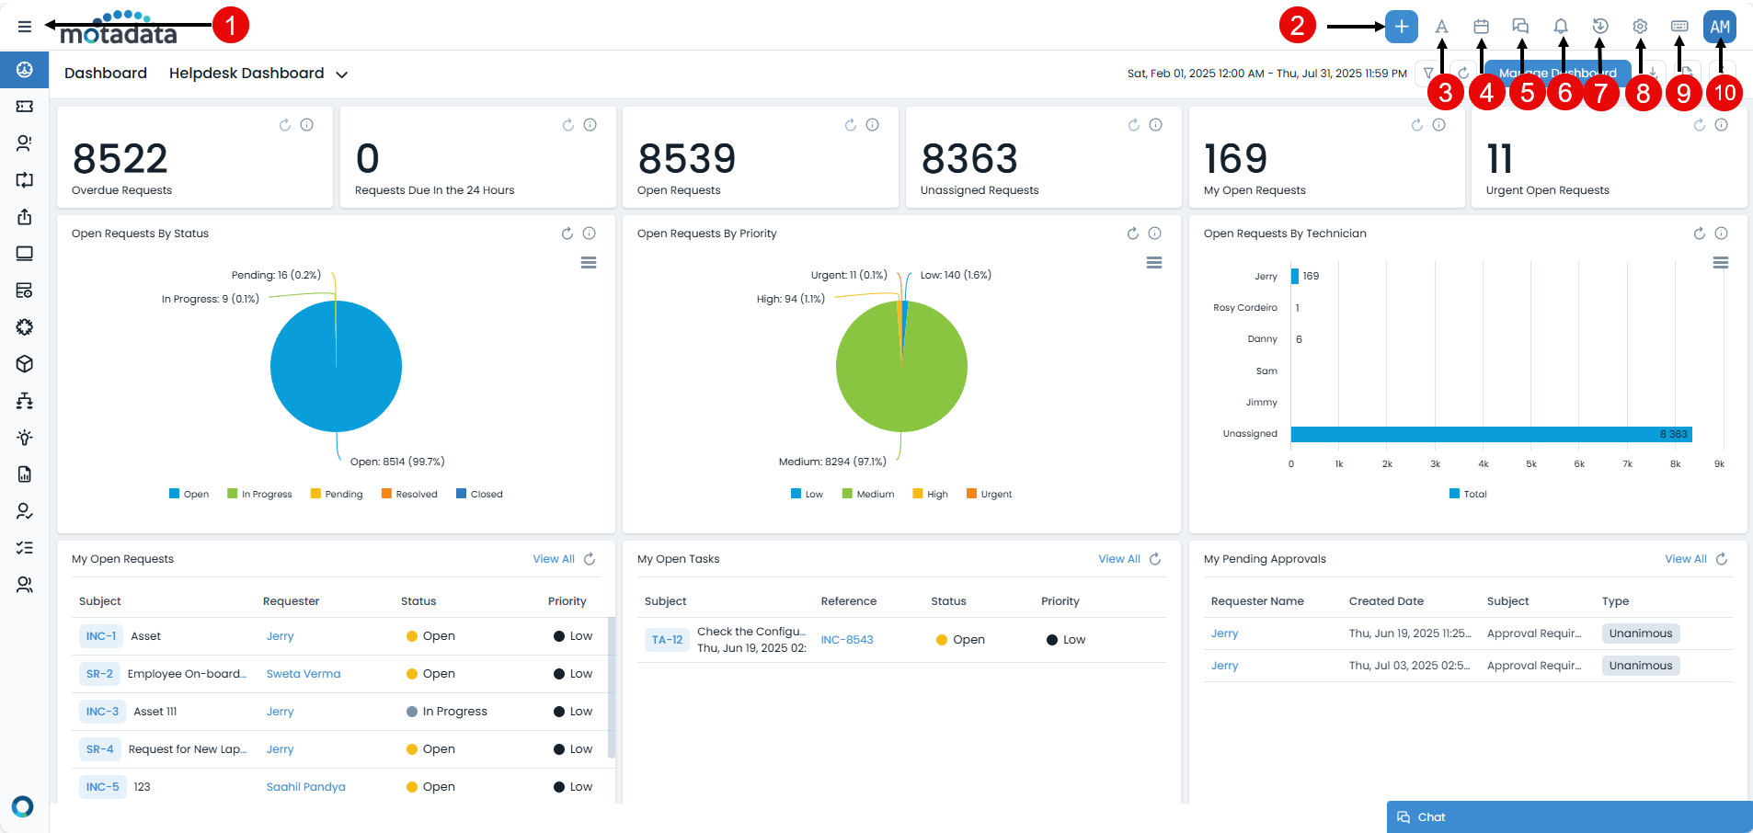Image resolution: width=1753 pixels, height=833 pixels.
Task: Toggle Open legend in Status chart
Action: (x=189, y=495)
